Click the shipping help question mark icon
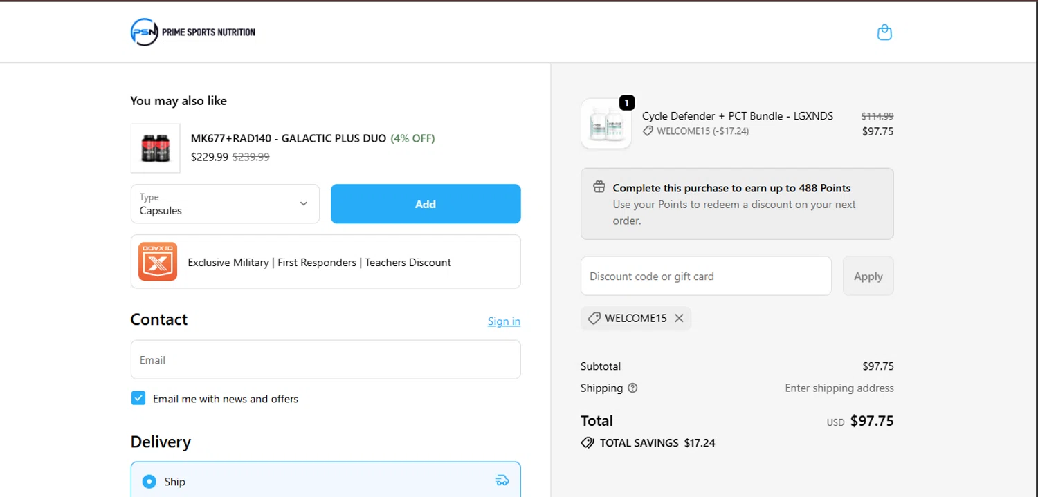Viewport: 1038px width, 497px height. (x=632, y=388)
